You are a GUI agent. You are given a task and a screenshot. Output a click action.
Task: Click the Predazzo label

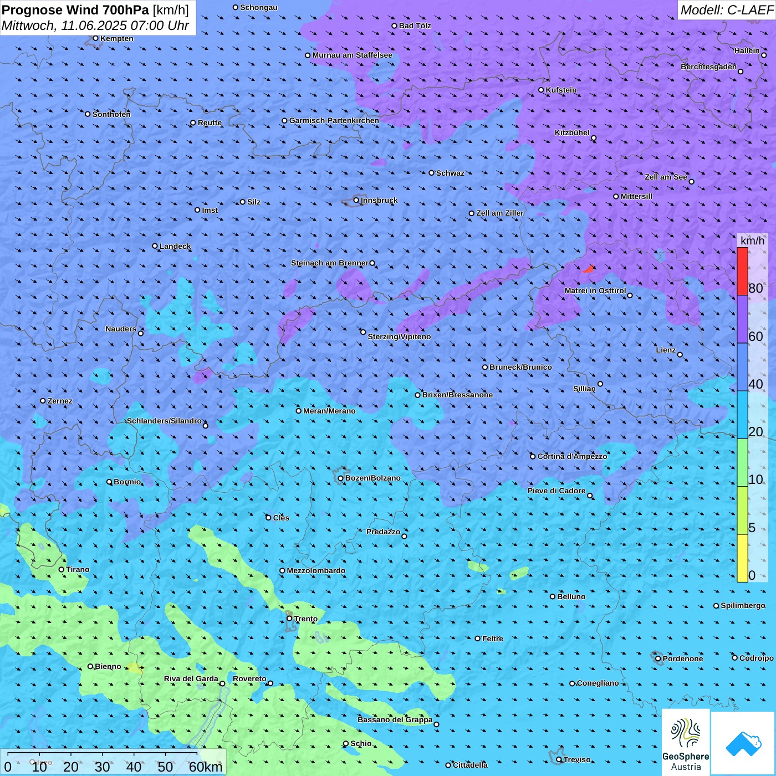(x=383, y=532)
